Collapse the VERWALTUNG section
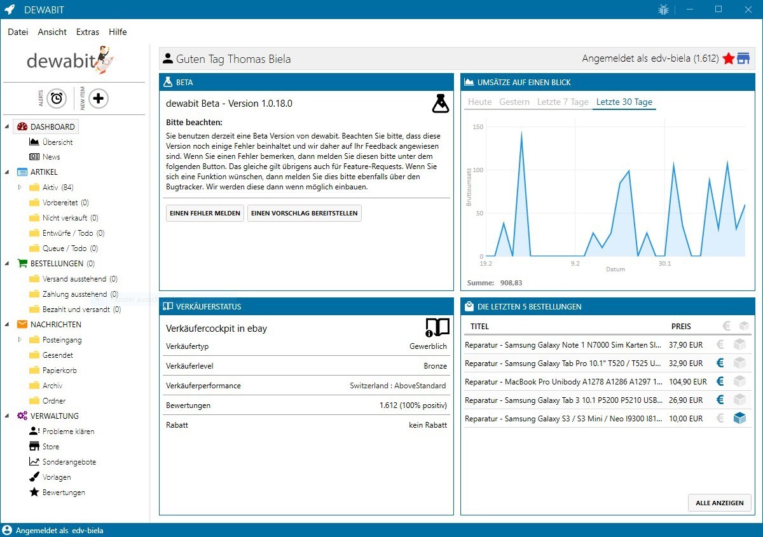The height and width of the screenshot is (537, 763). tap(7, 416)
